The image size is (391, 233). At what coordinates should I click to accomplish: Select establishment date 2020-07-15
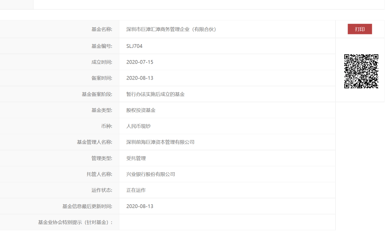[x=140, y=62]
